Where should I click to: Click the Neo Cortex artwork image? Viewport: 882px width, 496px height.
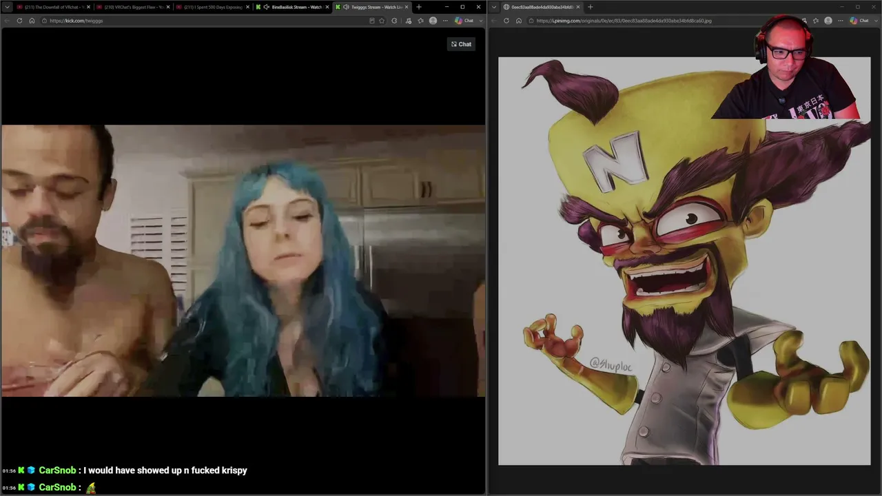coord(684,261)
